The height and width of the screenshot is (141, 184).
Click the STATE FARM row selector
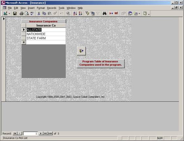point(24,38)
